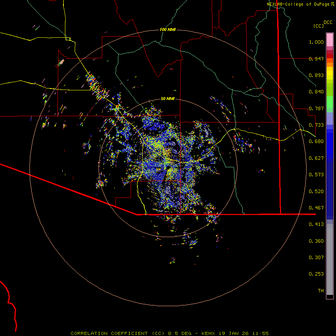Click the 0.573 value on color scale

coord(316,175)
